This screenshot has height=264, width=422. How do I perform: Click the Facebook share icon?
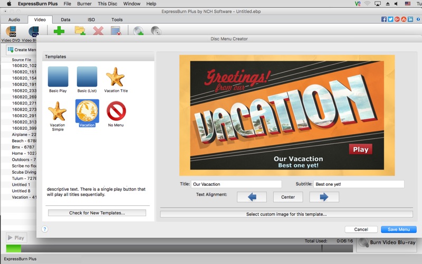[384, 19]
